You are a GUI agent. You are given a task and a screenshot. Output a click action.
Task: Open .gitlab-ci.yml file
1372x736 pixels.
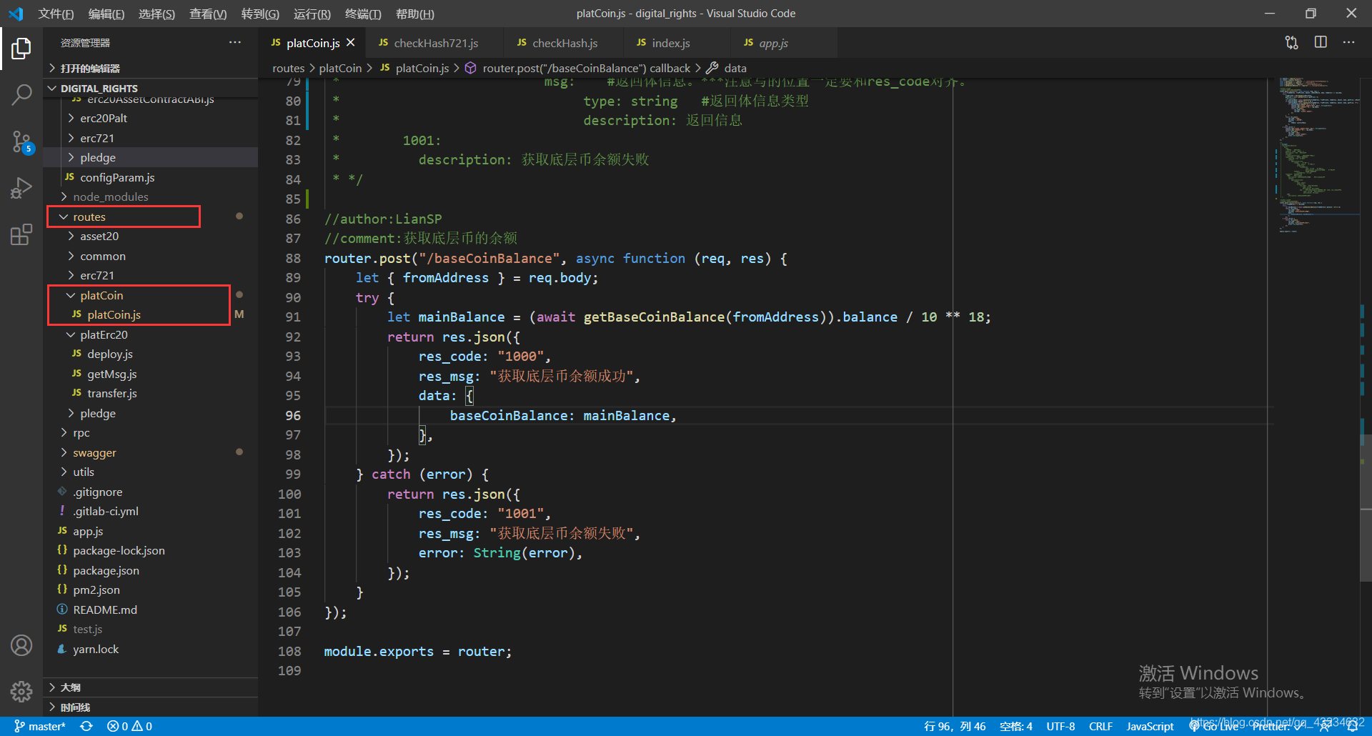[150, 511]
